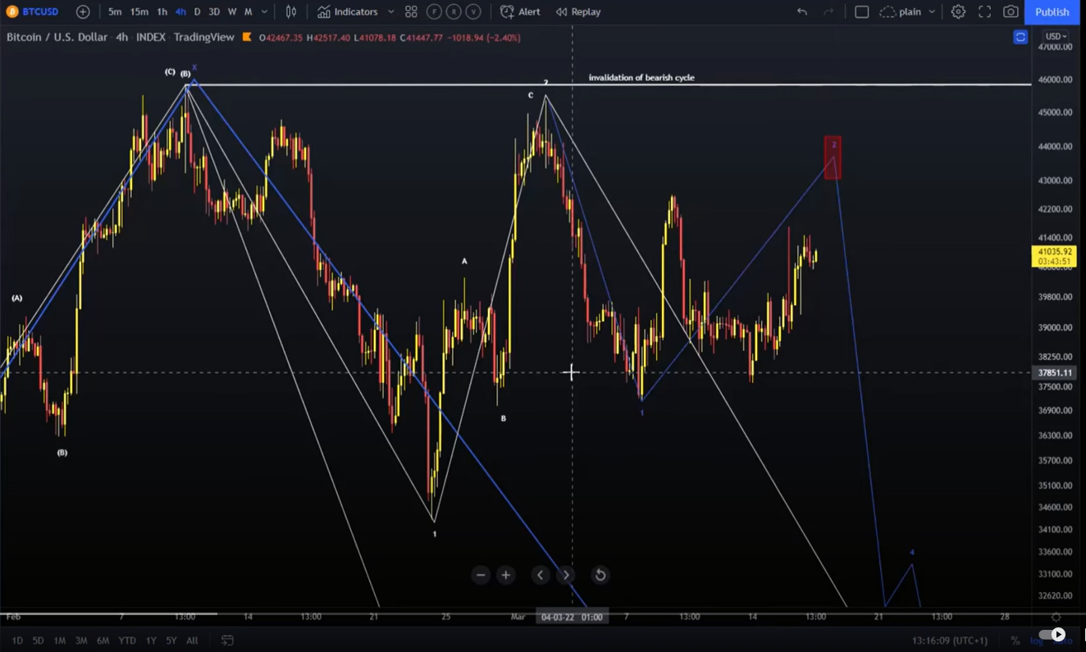Show All date range
The image size is (1086, 652).
192,641
